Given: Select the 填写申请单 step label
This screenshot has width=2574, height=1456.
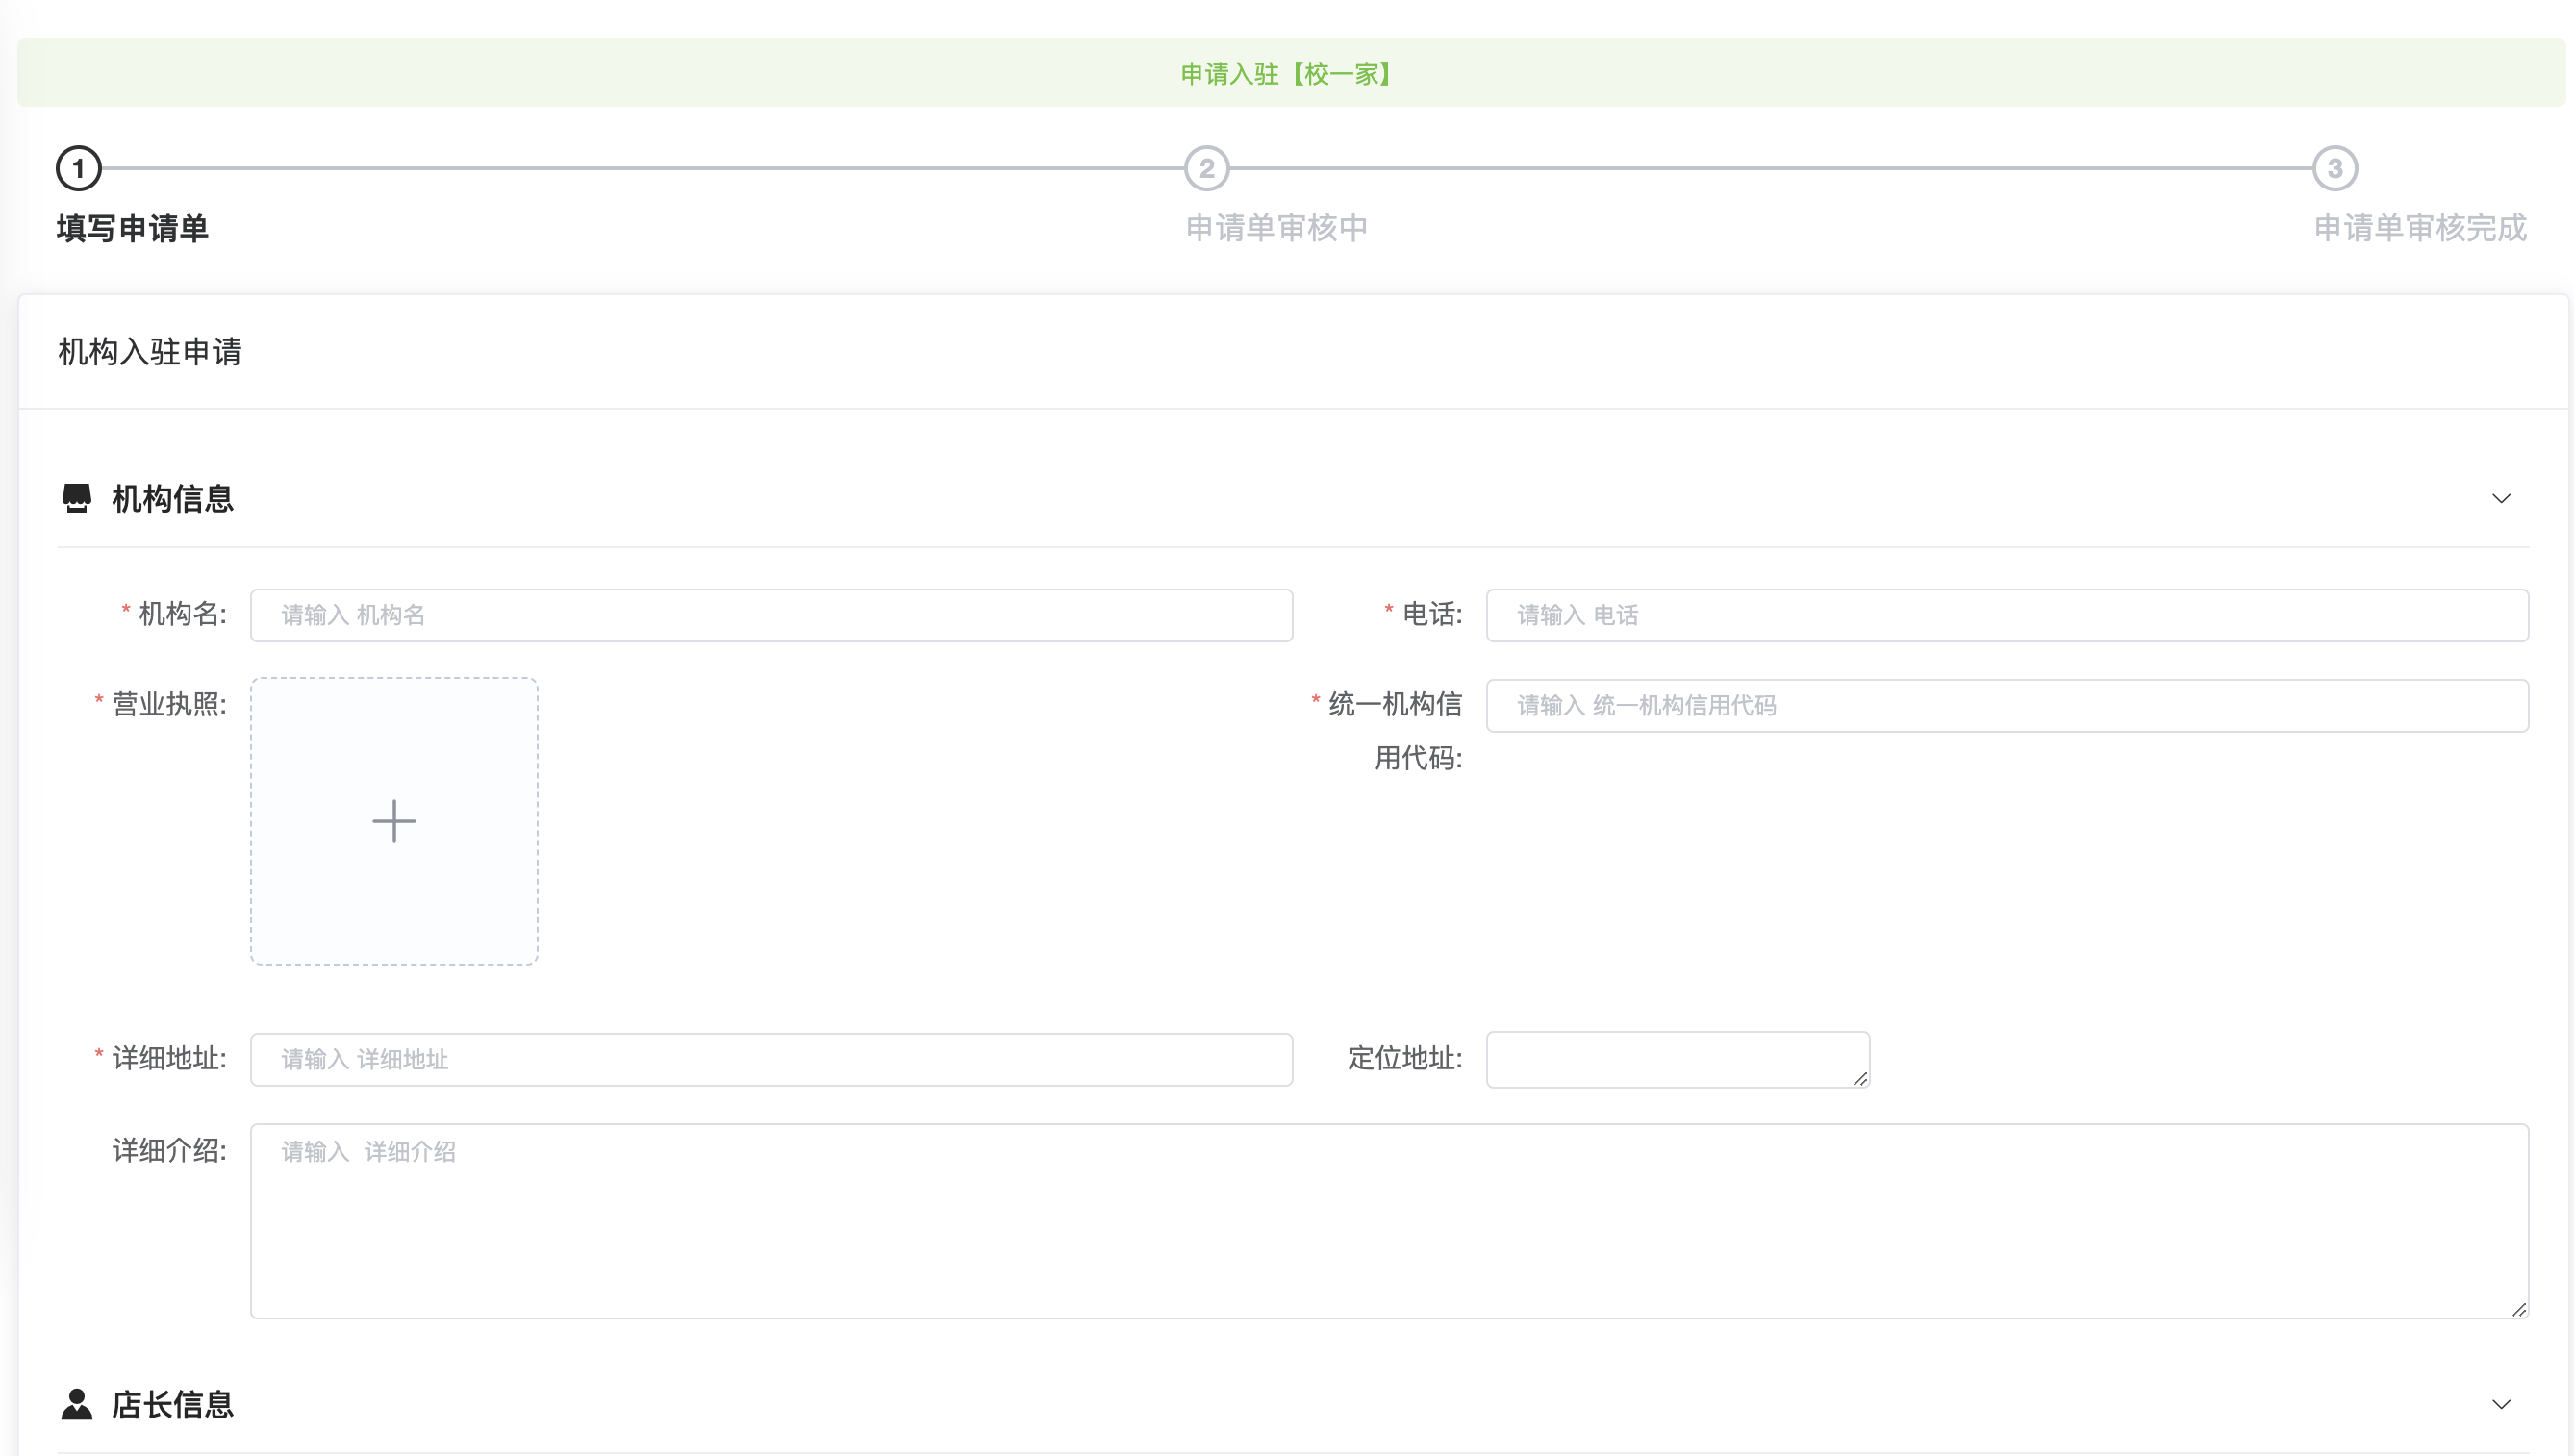Looking at the screenshot, I should tap(132, 228).
